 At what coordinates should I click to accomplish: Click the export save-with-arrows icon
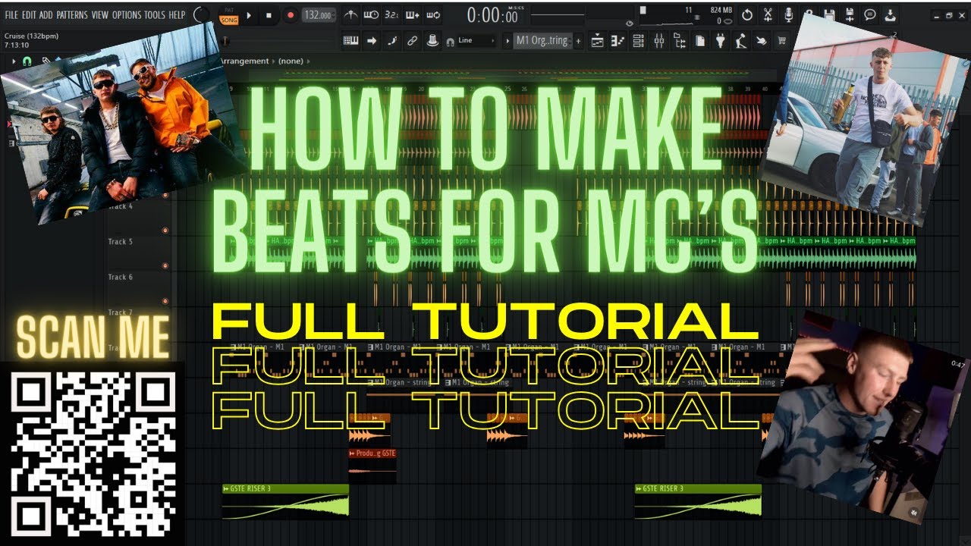pyautogui.click(x=850, y=14)
